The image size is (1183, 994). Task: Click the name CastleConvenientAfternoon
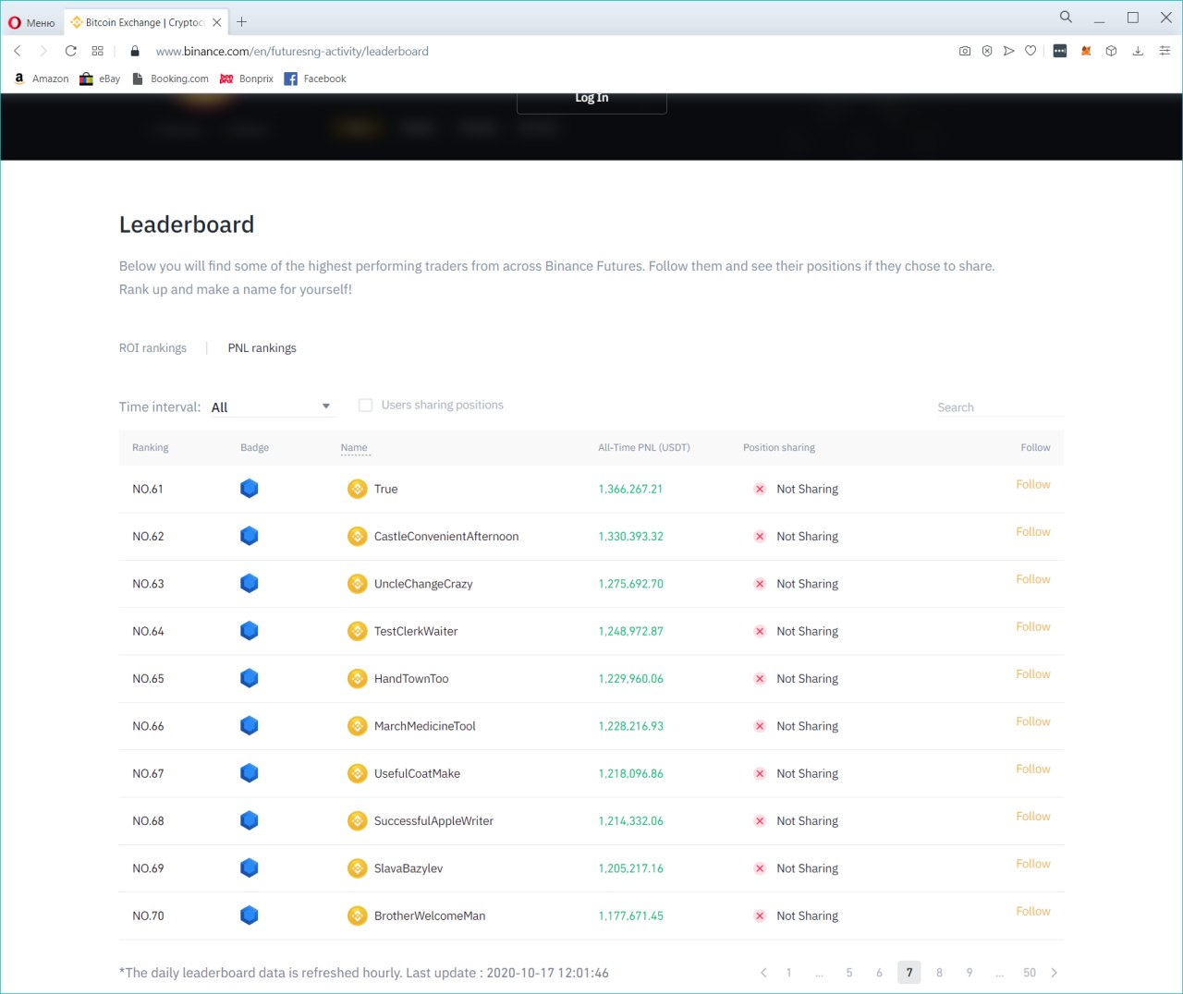pos(446,537)
